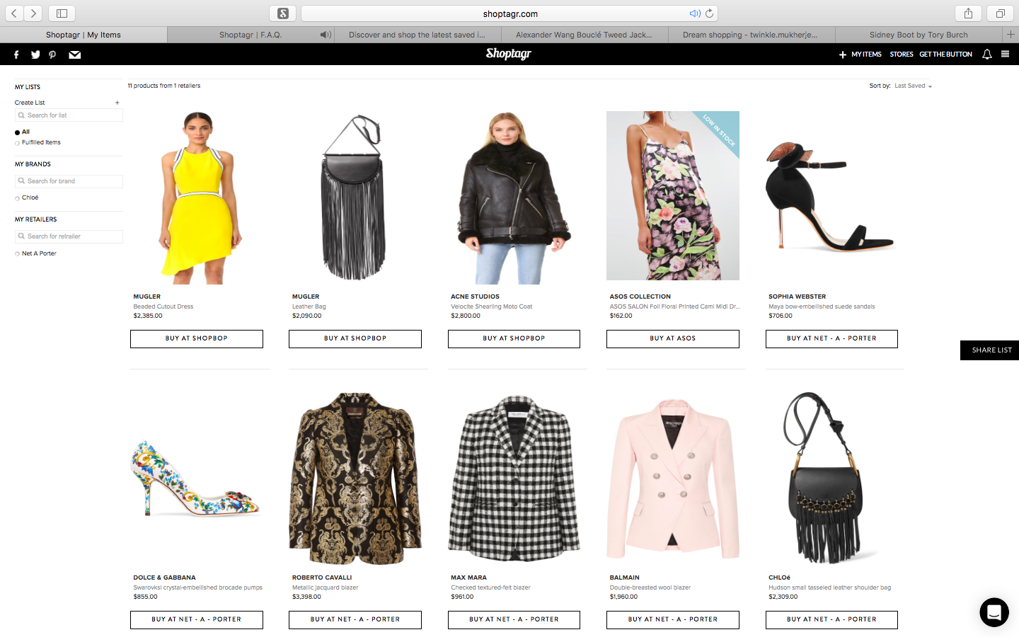Click Buy at Net-A-Porter for Chloé Hudson bag

831,620
